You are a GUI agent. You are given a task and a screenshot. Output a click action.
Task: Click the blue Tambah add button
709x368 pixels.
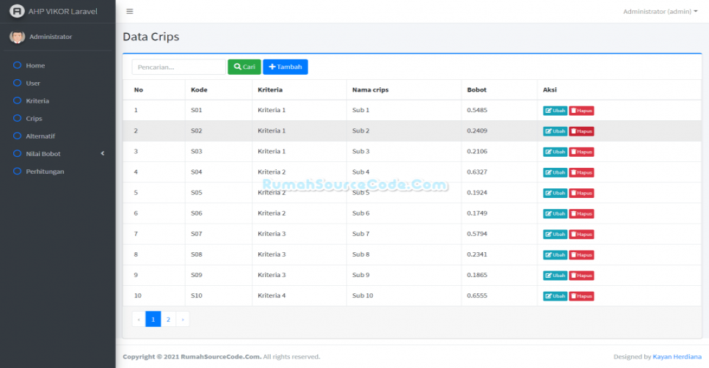pyautogui.click(x=286, y=67)
